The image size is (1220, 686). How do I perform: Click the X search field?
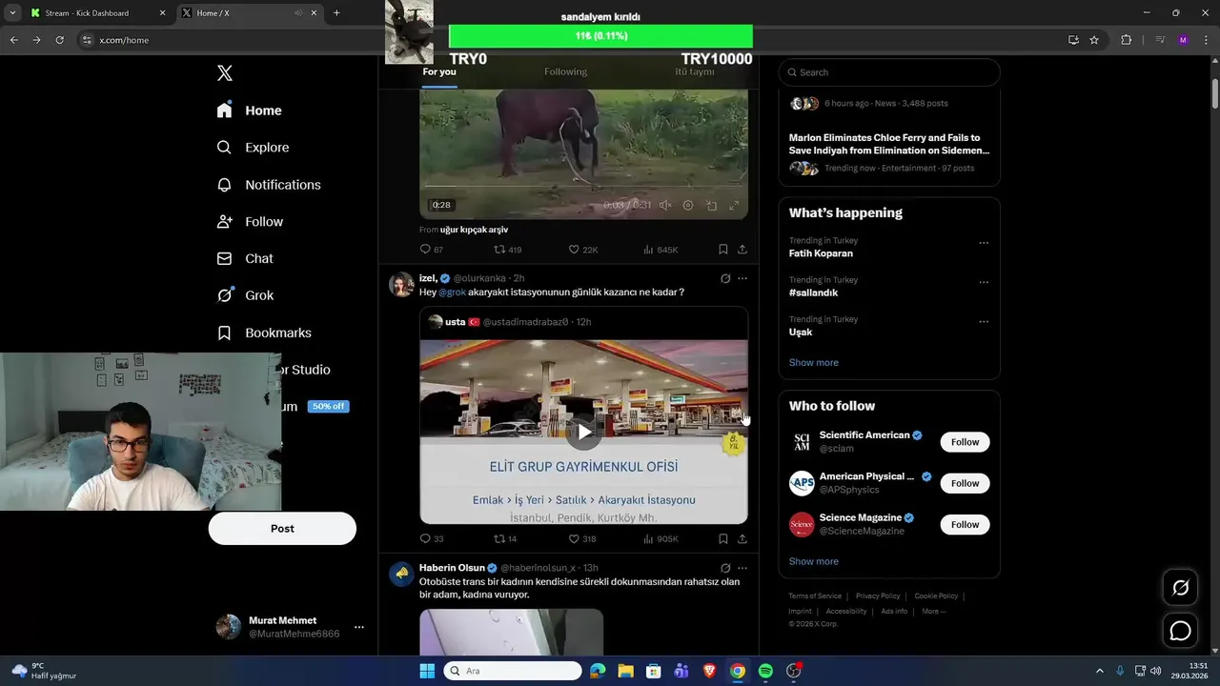point(889,72)
